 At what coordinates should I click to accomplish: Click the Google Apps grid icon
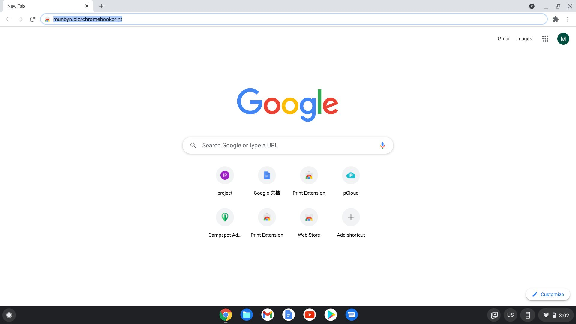coord(545,38)
